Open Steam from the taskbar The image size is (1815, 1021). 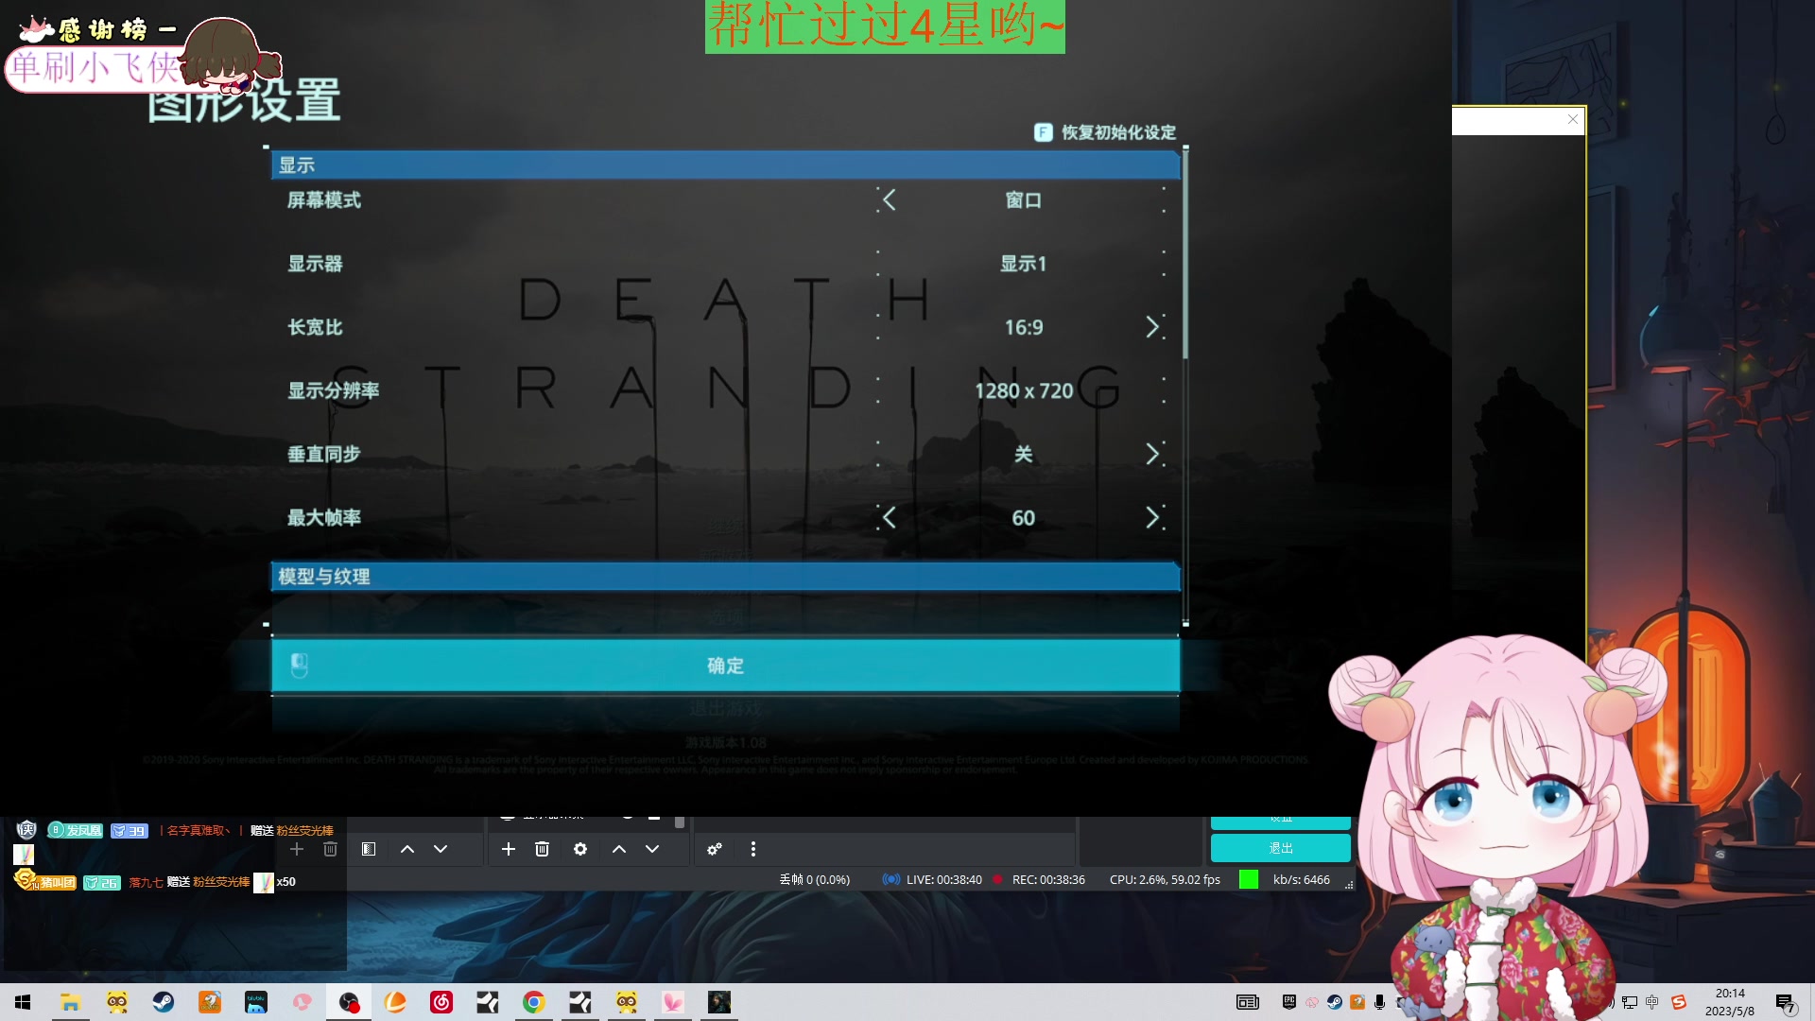[x=163, y=1002]
